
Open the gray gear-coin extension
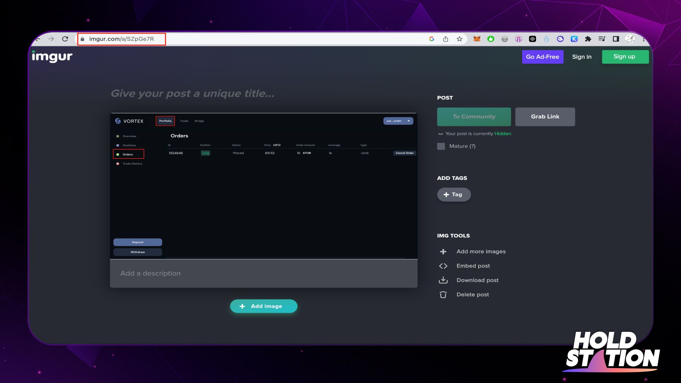[505, 39]
